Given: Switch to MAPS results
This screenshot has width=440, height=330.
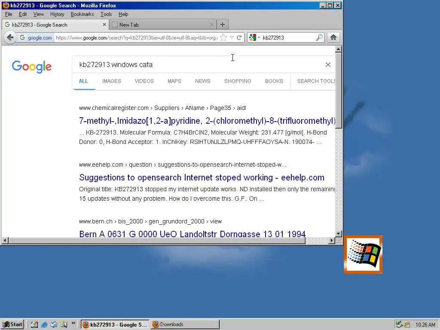Looking at the screenshot, I should pyautogui.click(x=174, y=81).
